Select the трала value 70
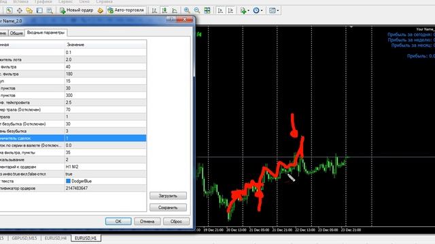 (x=105, y=110)
